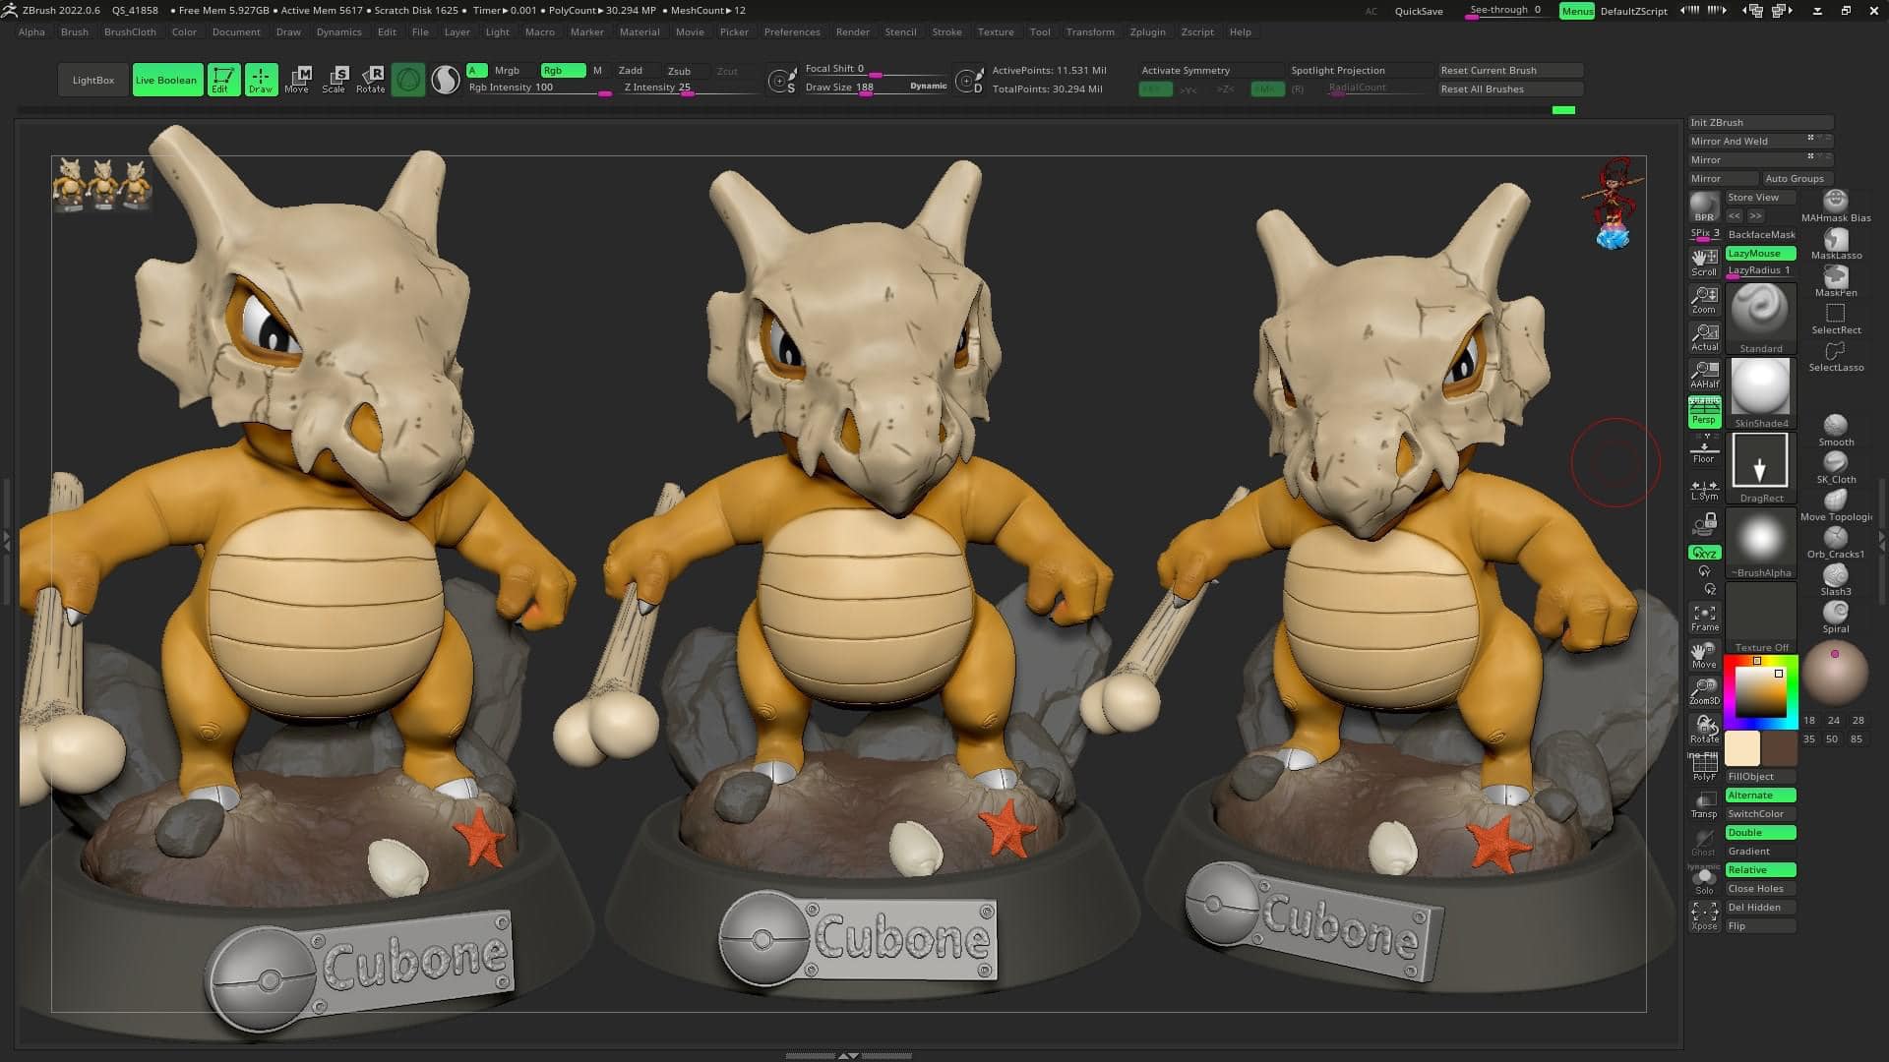
Task: Click the secondary brown color swatch
Action: 1779,748
